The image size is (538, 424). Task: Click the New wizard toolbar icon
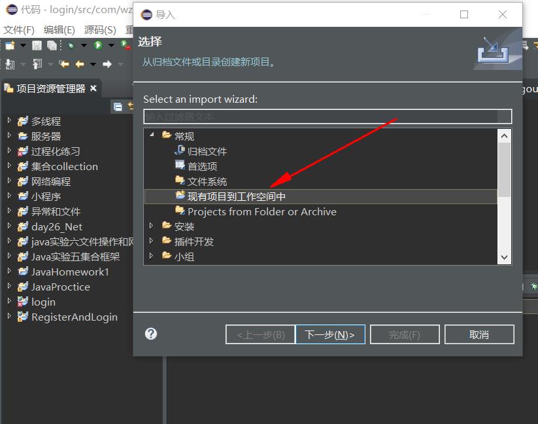pos(10,45)
